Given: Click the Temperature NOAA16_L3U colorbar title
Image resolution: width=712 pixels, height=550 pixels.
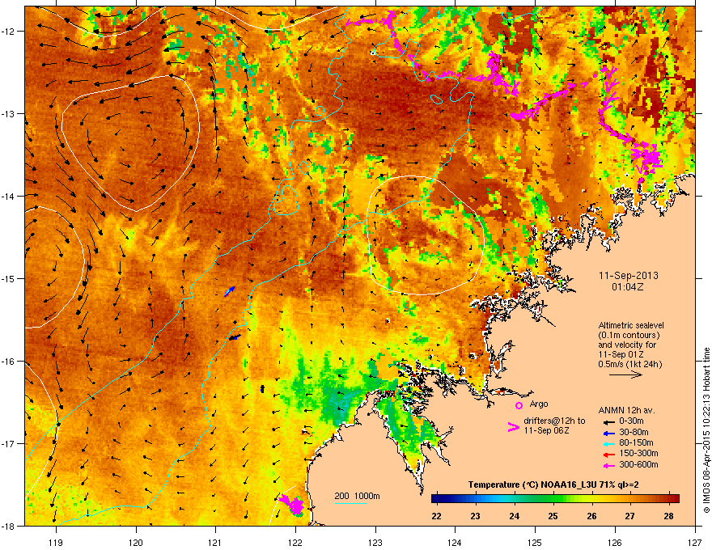Looking at the screenshot, I should [x=553, y=484].
